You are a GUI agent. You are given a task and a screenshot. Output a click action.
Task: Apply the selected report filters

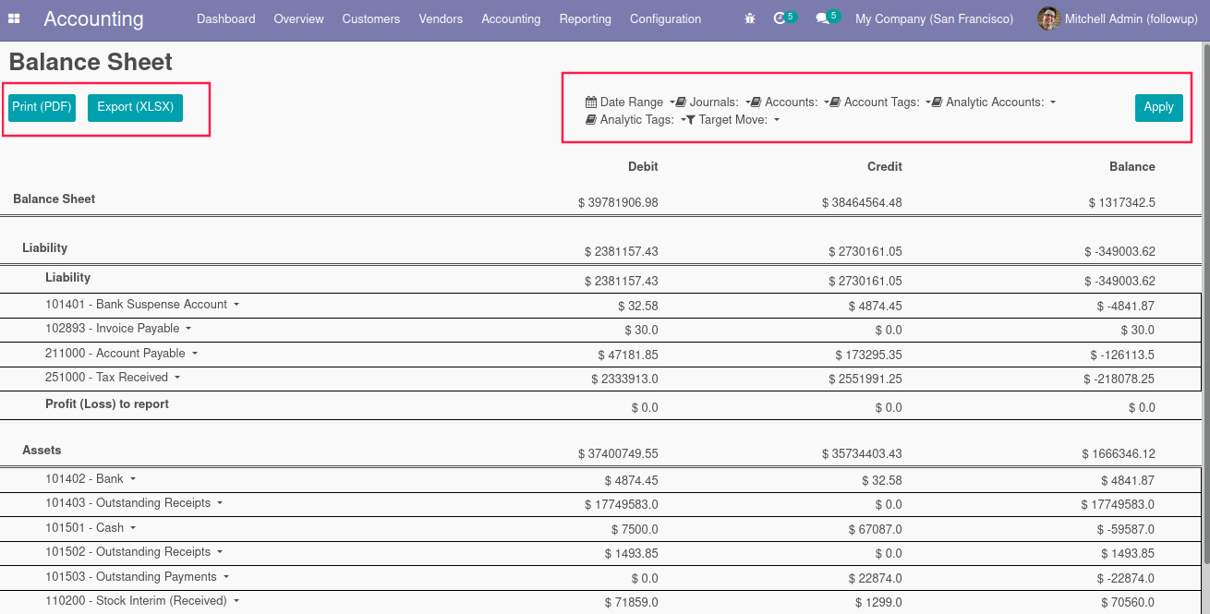coord(1158,107)
